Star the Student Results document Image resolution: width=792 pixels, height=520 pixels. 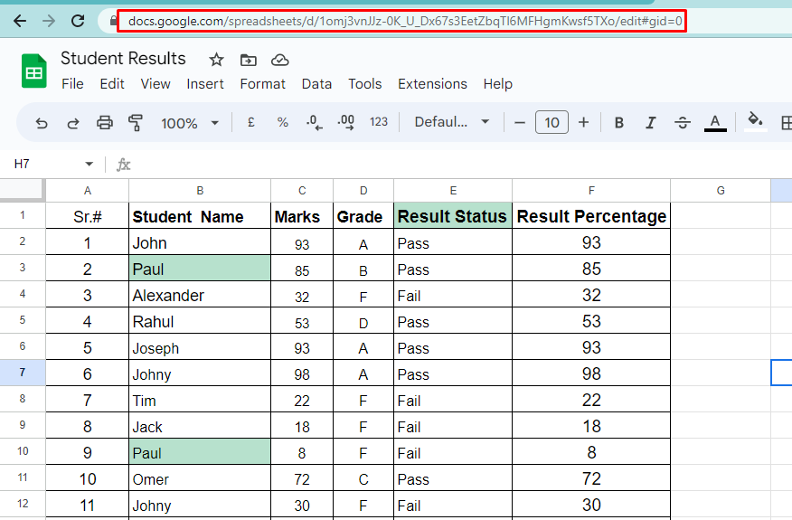(x=216, y=60)
